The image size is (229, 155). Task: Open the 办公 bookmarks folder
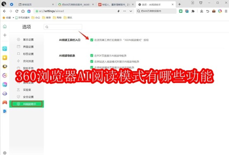(36, 18)
